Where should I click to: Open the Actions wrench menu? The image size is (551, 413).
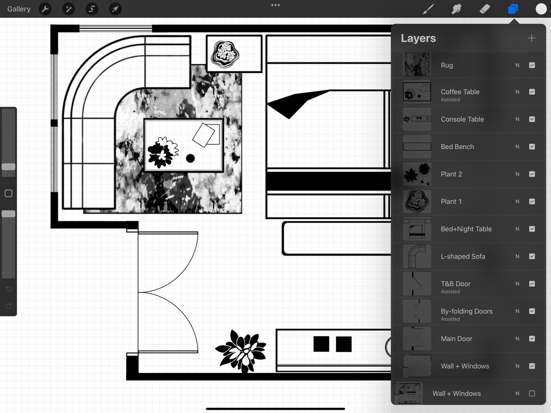(x=45, y=9)
